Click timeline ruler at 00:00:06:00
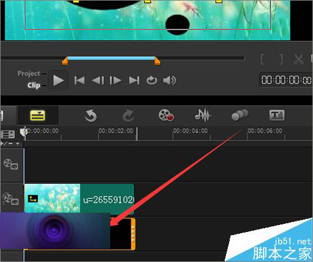The width and height of the screenshot is (313, 262). [265, 131]
